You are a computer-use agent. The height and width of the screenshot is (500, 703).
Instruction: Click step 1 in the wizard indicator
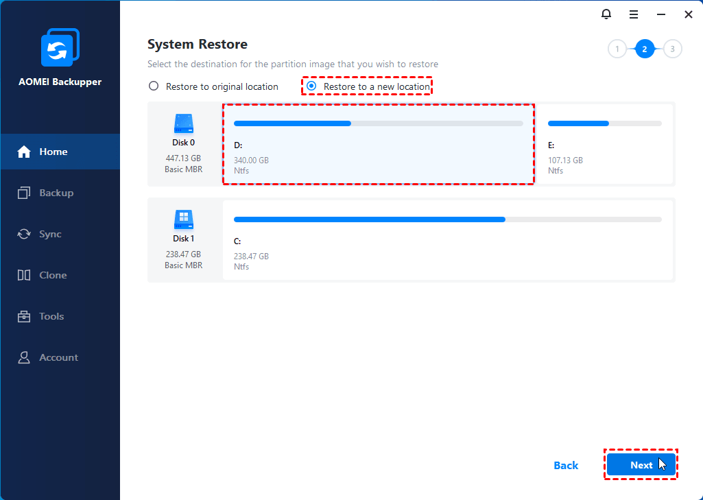pyautogui.click(x=617, y=49)
